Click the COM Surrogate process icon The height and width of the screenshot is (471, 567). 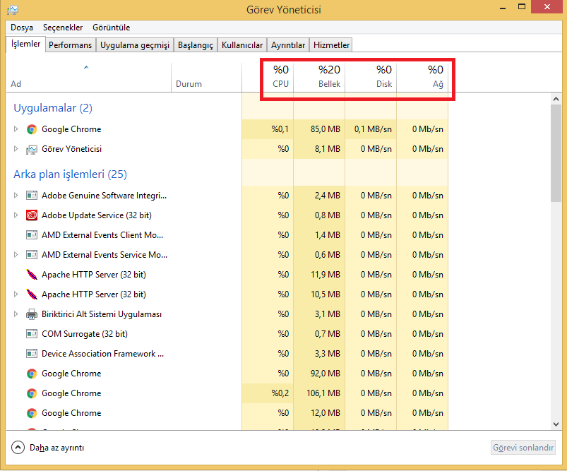(31, 334)
